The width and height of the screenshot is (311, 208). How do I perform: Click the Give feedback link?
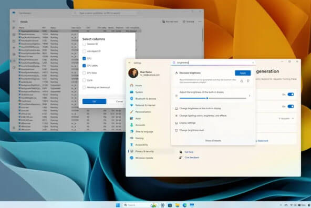pyautogui.click(x=192, y=158)
